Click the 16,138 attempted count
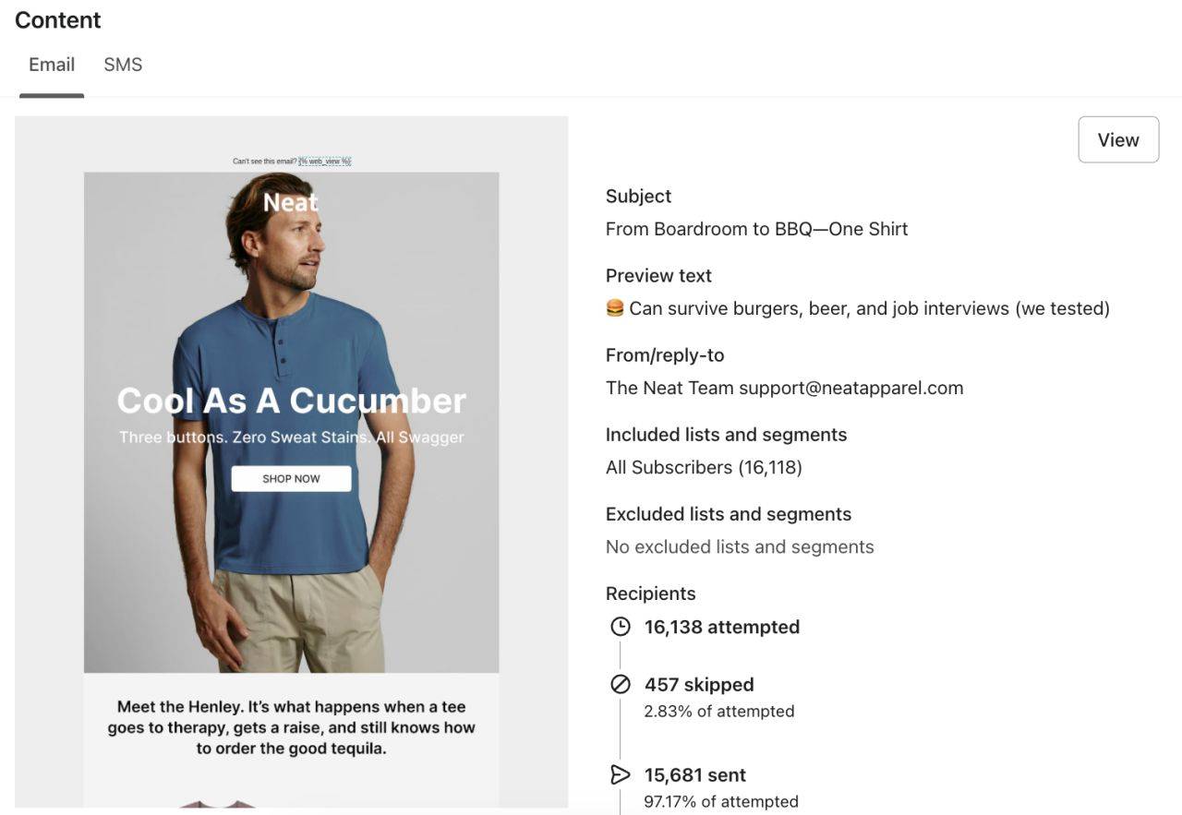The height and width of the screenshot is (815, 1182). [722, 627]
